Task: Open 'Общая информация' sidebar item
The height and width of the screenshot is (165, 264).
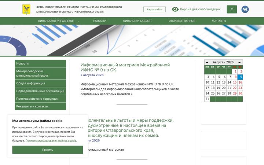Action: [x=40, y=83]
